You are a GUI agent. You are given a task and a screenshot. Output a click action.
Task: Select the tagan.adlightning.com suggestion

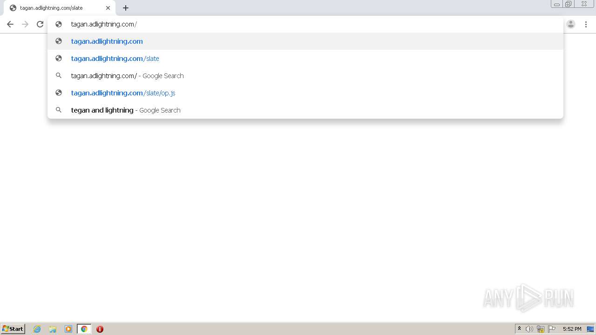[x=305, y=41]
